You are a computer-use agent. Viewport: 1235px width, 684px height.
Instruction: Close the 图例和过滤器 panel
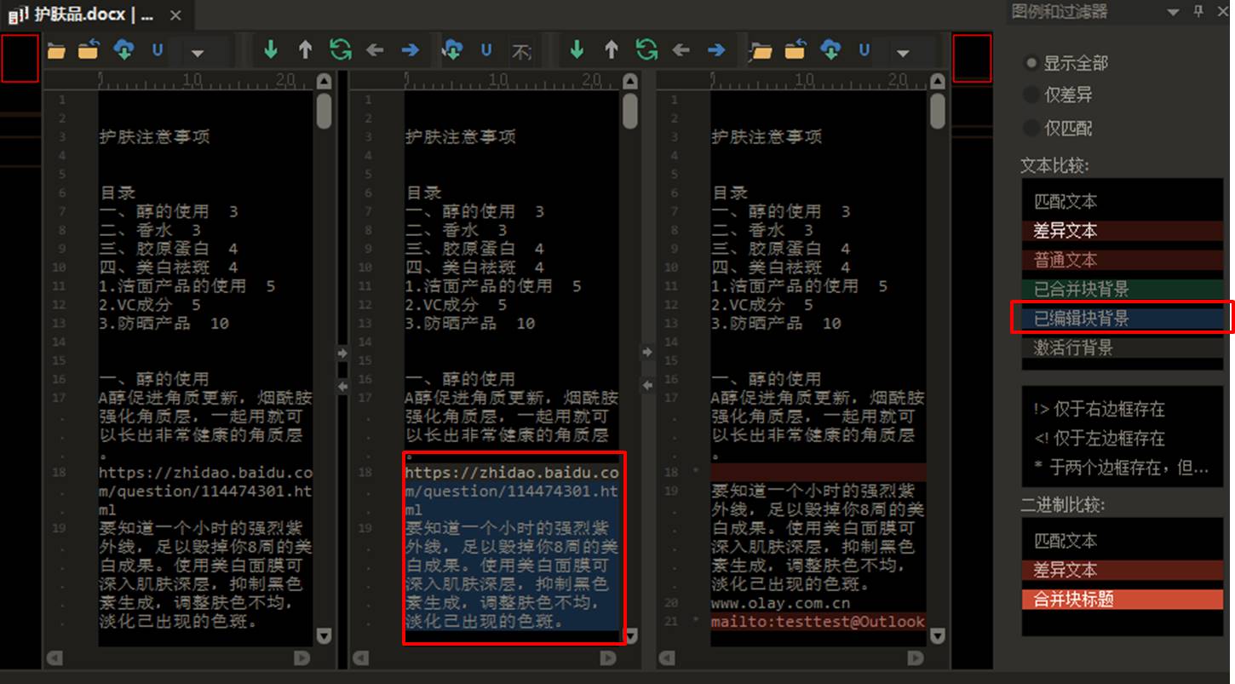pyautogui.click(x=1222, y=12)
